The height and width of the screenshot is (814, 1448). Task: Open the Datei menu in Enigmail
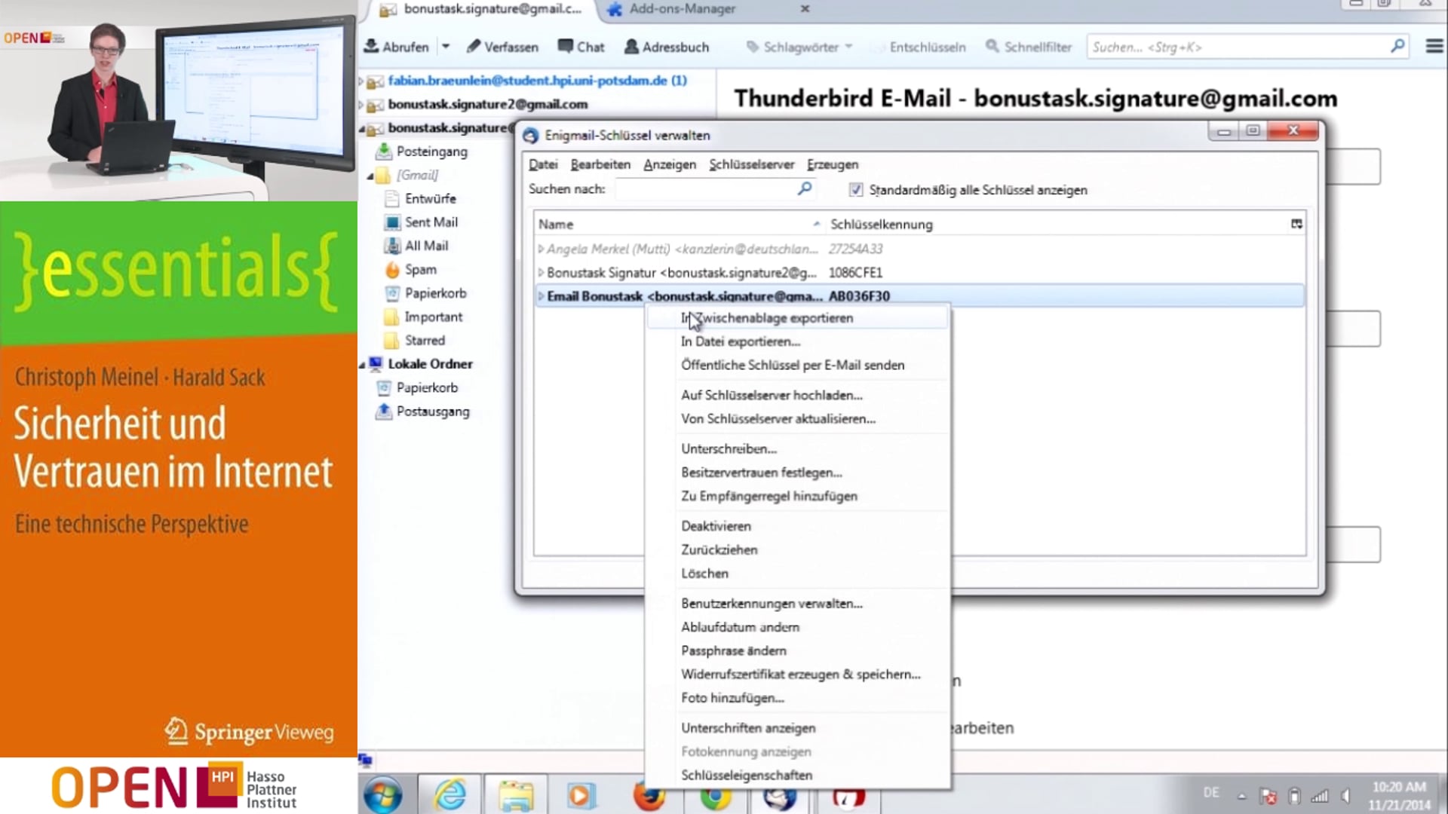543,164
